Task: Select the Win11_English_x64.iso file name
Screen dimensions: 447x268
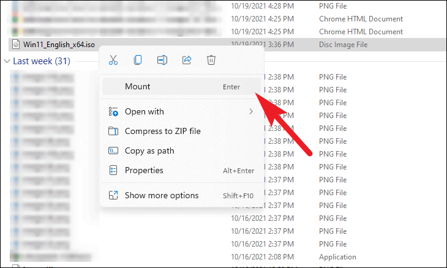Action: pos(59,45)
